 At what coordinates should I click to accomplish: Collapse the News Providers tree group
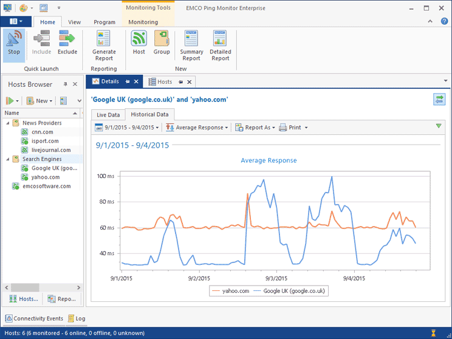pos(7,123)
